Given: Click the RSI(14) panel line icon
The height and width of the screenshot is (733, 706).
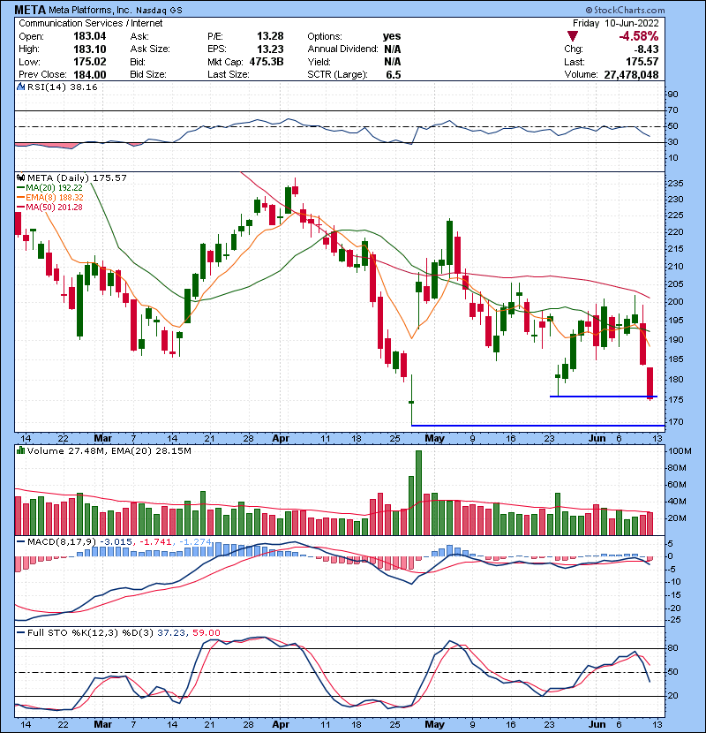Looking at the screenshot, I should click(20, 87).
